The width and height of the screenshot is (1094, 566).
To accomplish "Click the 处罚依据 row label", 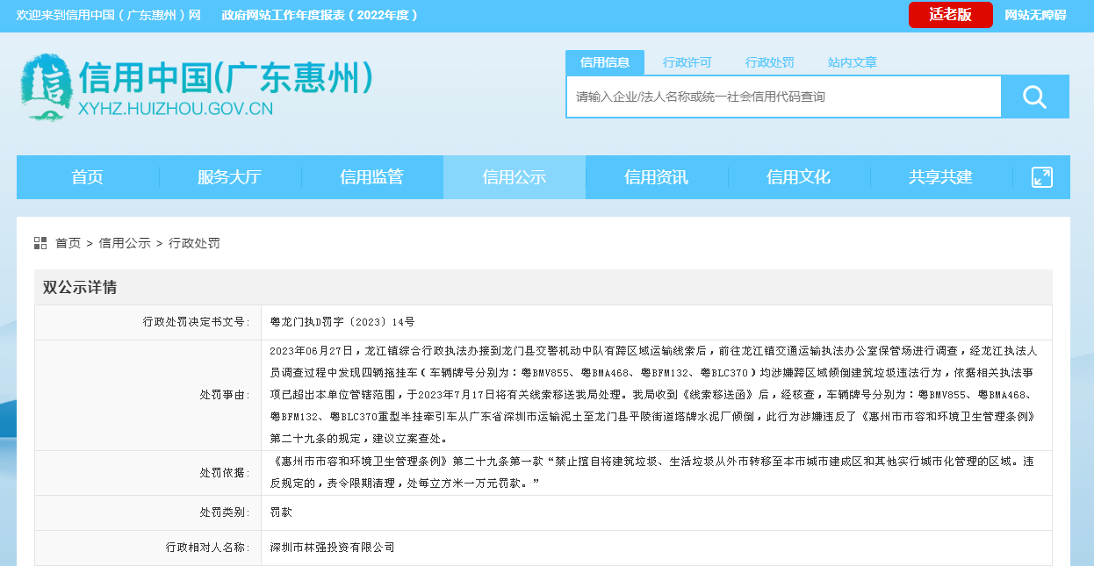I will coord(225,472).
